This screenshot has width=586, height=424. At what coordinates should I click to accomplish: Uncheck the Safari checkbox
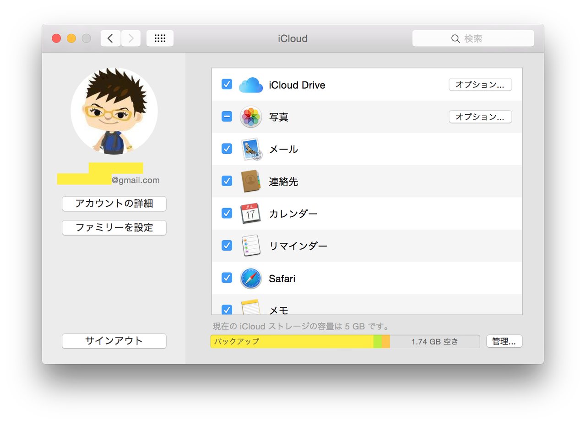227,278
